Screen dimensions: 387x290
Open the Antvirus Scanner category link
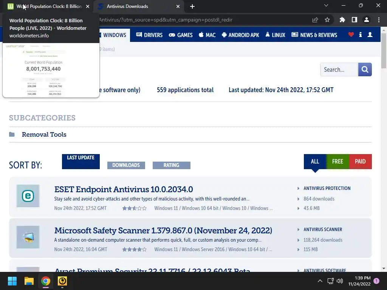coord(323,230)
